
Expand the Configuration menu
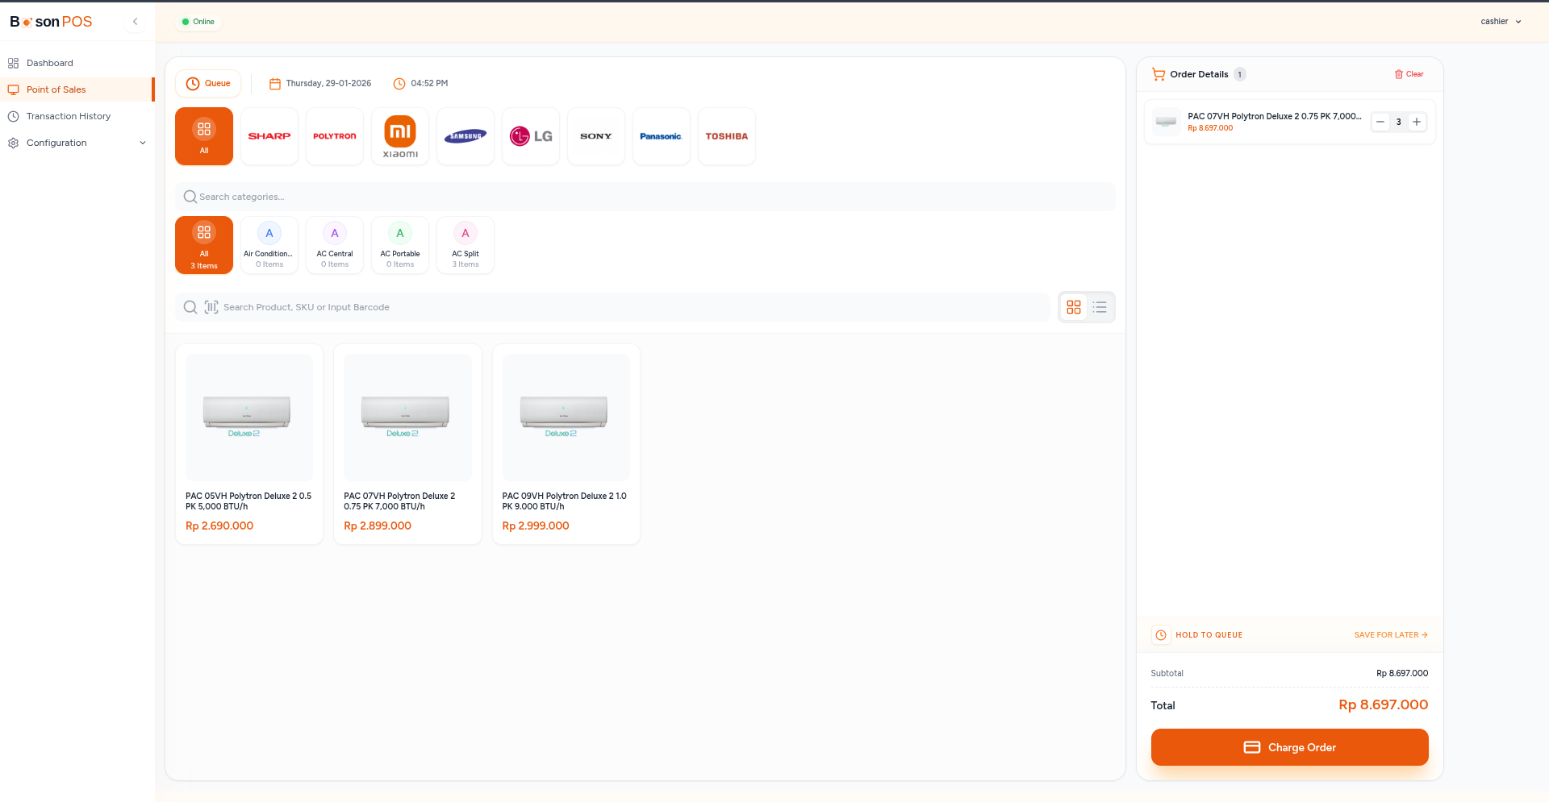143,143
